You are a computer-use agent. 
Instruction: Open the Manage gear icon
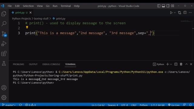click(4, 97)
